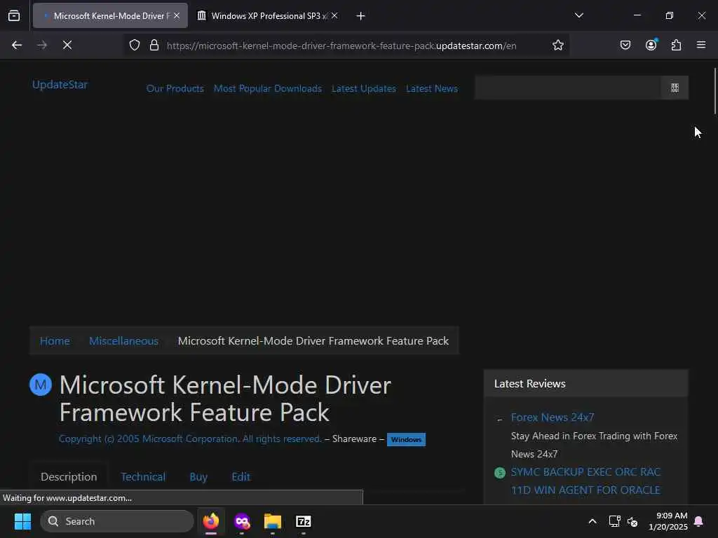Open the Firefox account icon
The image size is (718, 538).
651,44
